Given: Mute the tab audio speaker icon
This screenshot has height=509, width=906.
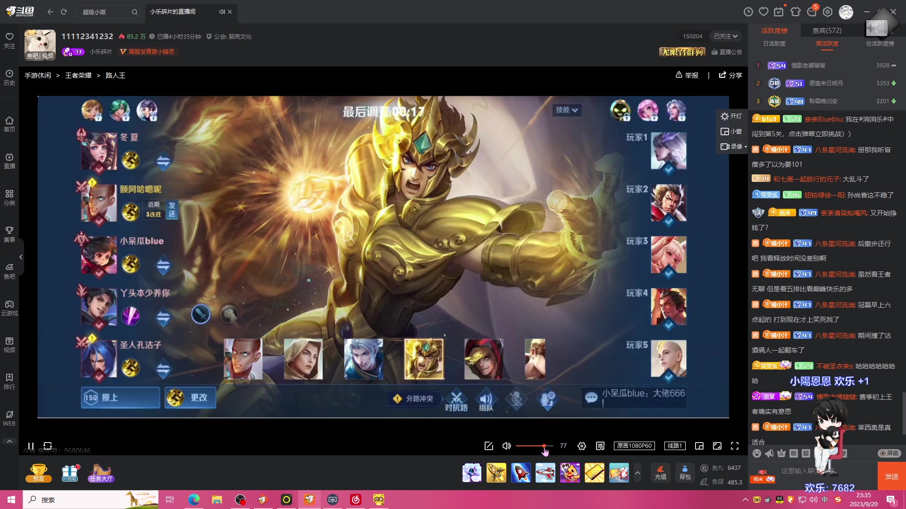Looking at the screenshot, I should [x=222, y=12].
